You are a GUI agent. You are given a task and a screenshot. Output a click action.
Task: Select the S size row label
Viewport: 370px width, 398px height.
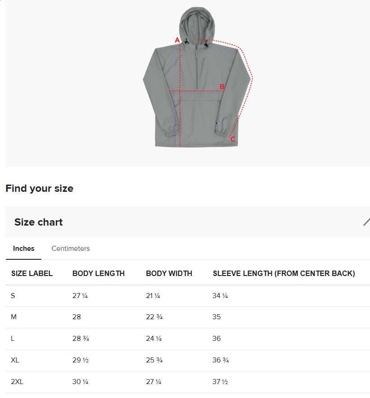pyautogui.click(x=13, y=296)
